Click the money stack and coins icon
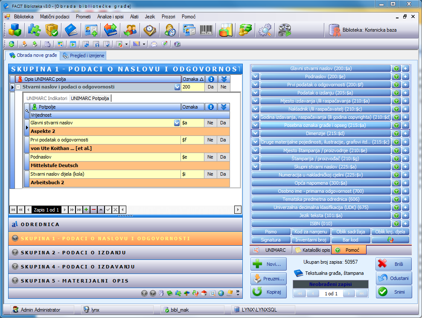This screenshot has width=422, height=318. pos(245,30)
